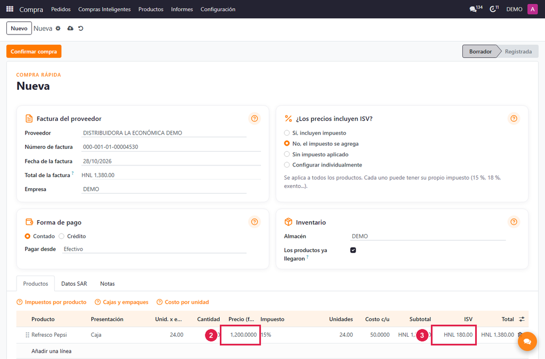
Task: Save record with cloud upload icon
Action: pyautogui.click(x=70, y=29)
